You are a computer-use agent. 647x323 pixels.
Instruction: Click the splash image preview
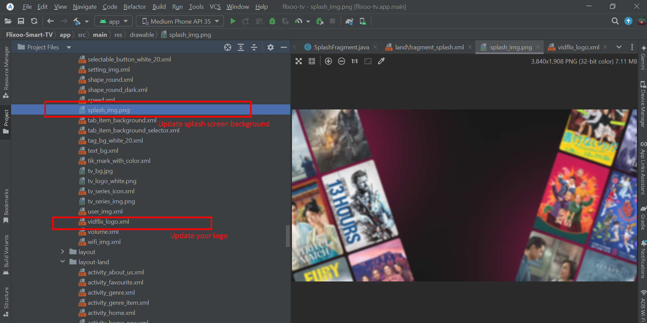[464, 195]
